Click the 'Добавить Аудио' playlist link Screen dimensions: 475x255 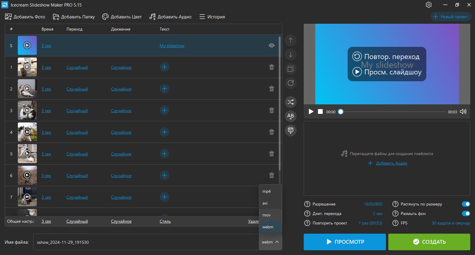[x=392, y=163]
